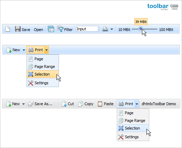
Task: Click the Copy pages icon
Action: [81, 104]
